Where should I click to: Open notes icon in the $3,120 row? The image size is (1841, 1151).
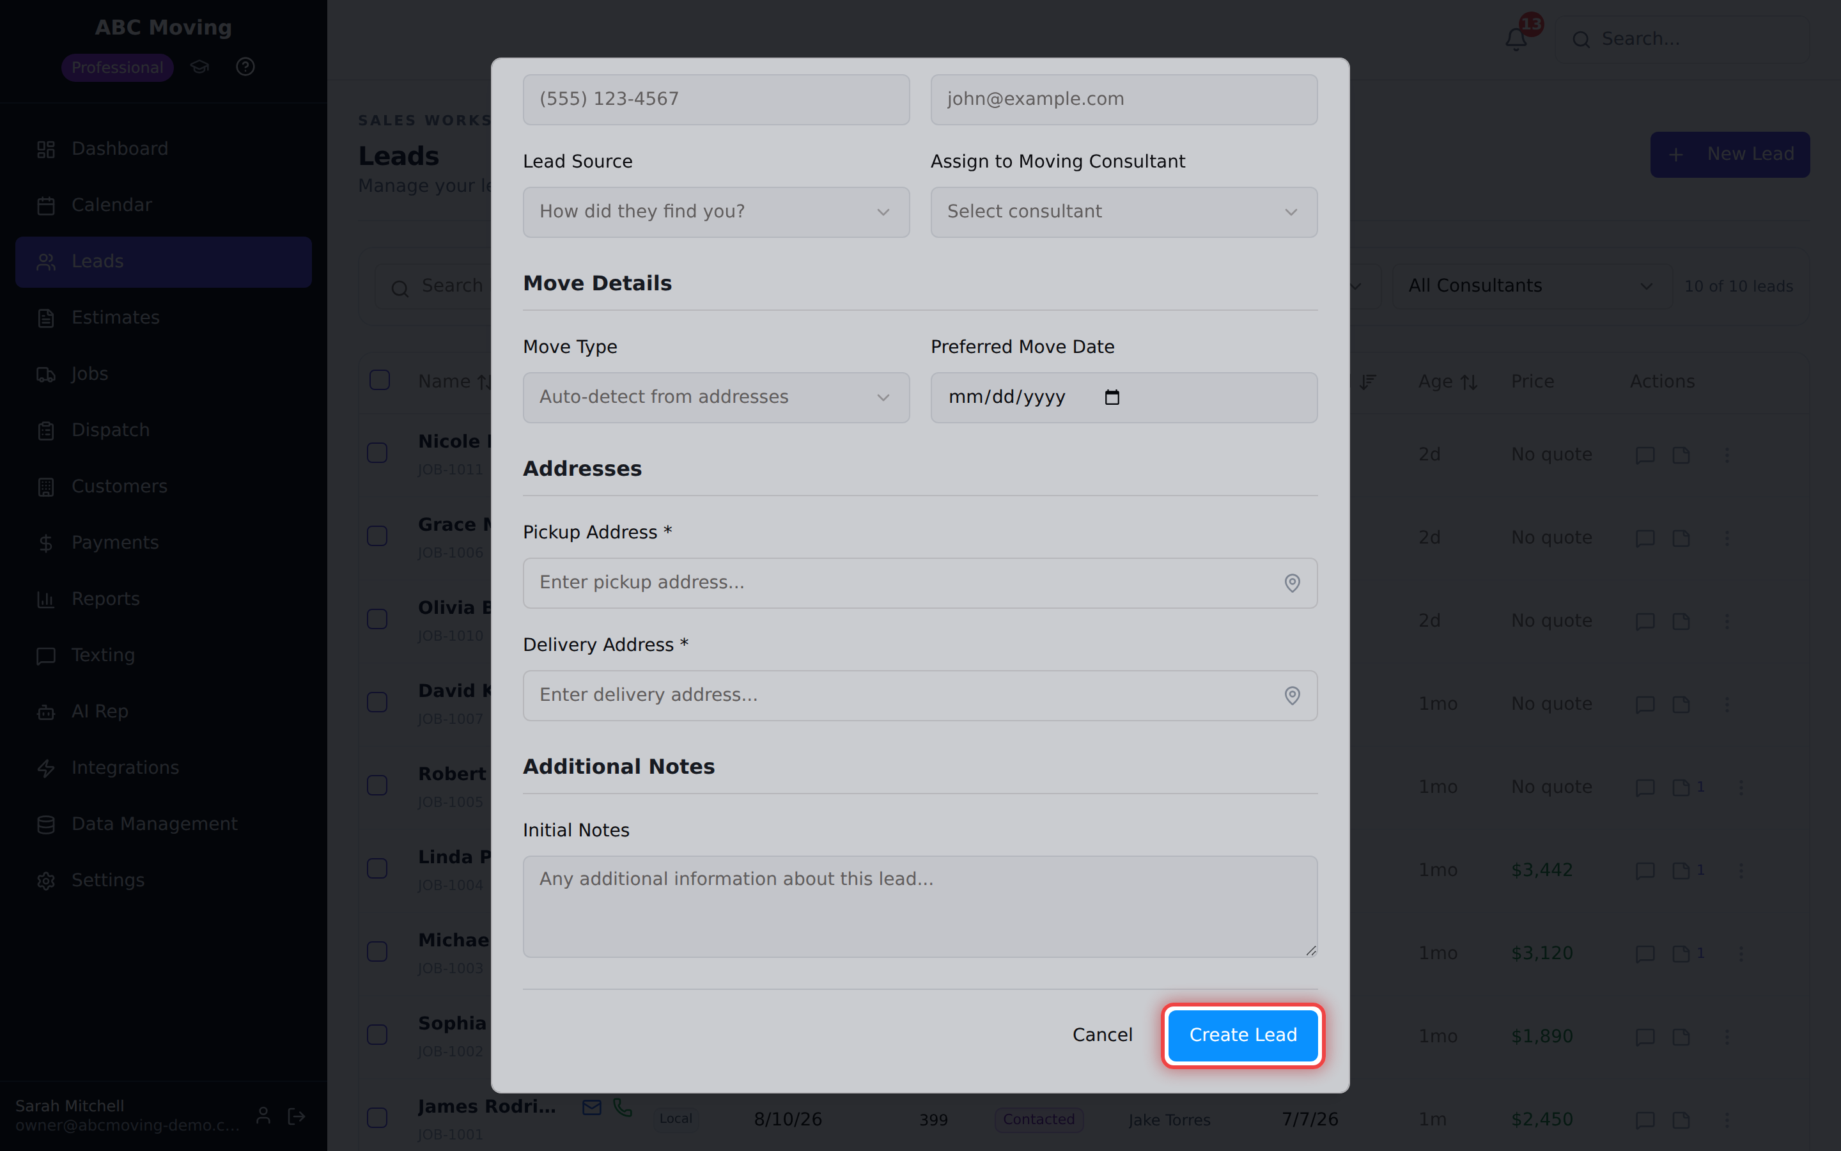point(1681,954)
